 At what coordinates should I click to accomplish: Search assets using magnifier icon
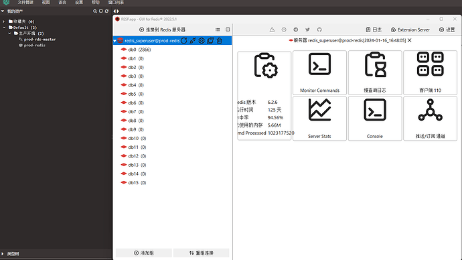tap(95, 11)
